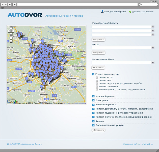
Task: Expand Ремонт системы отопления, кондиционирования
Action: (x=93, y=117)
